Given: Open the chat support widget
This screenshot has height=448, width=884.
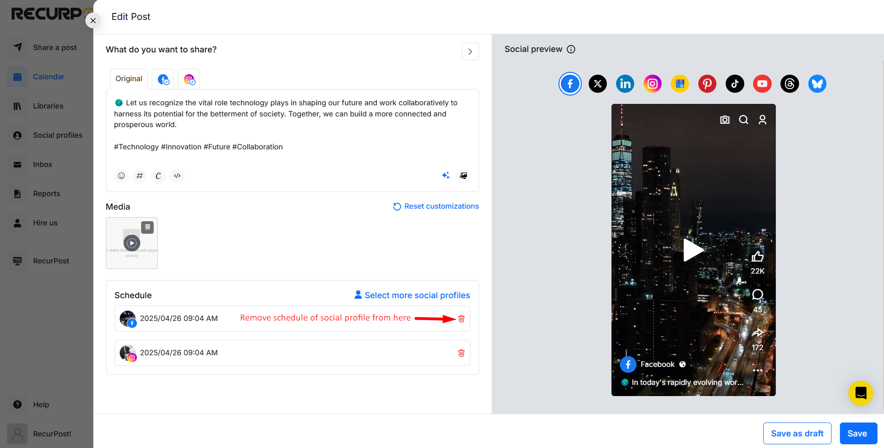Looking at the screenshot, I should coord(861,393).
